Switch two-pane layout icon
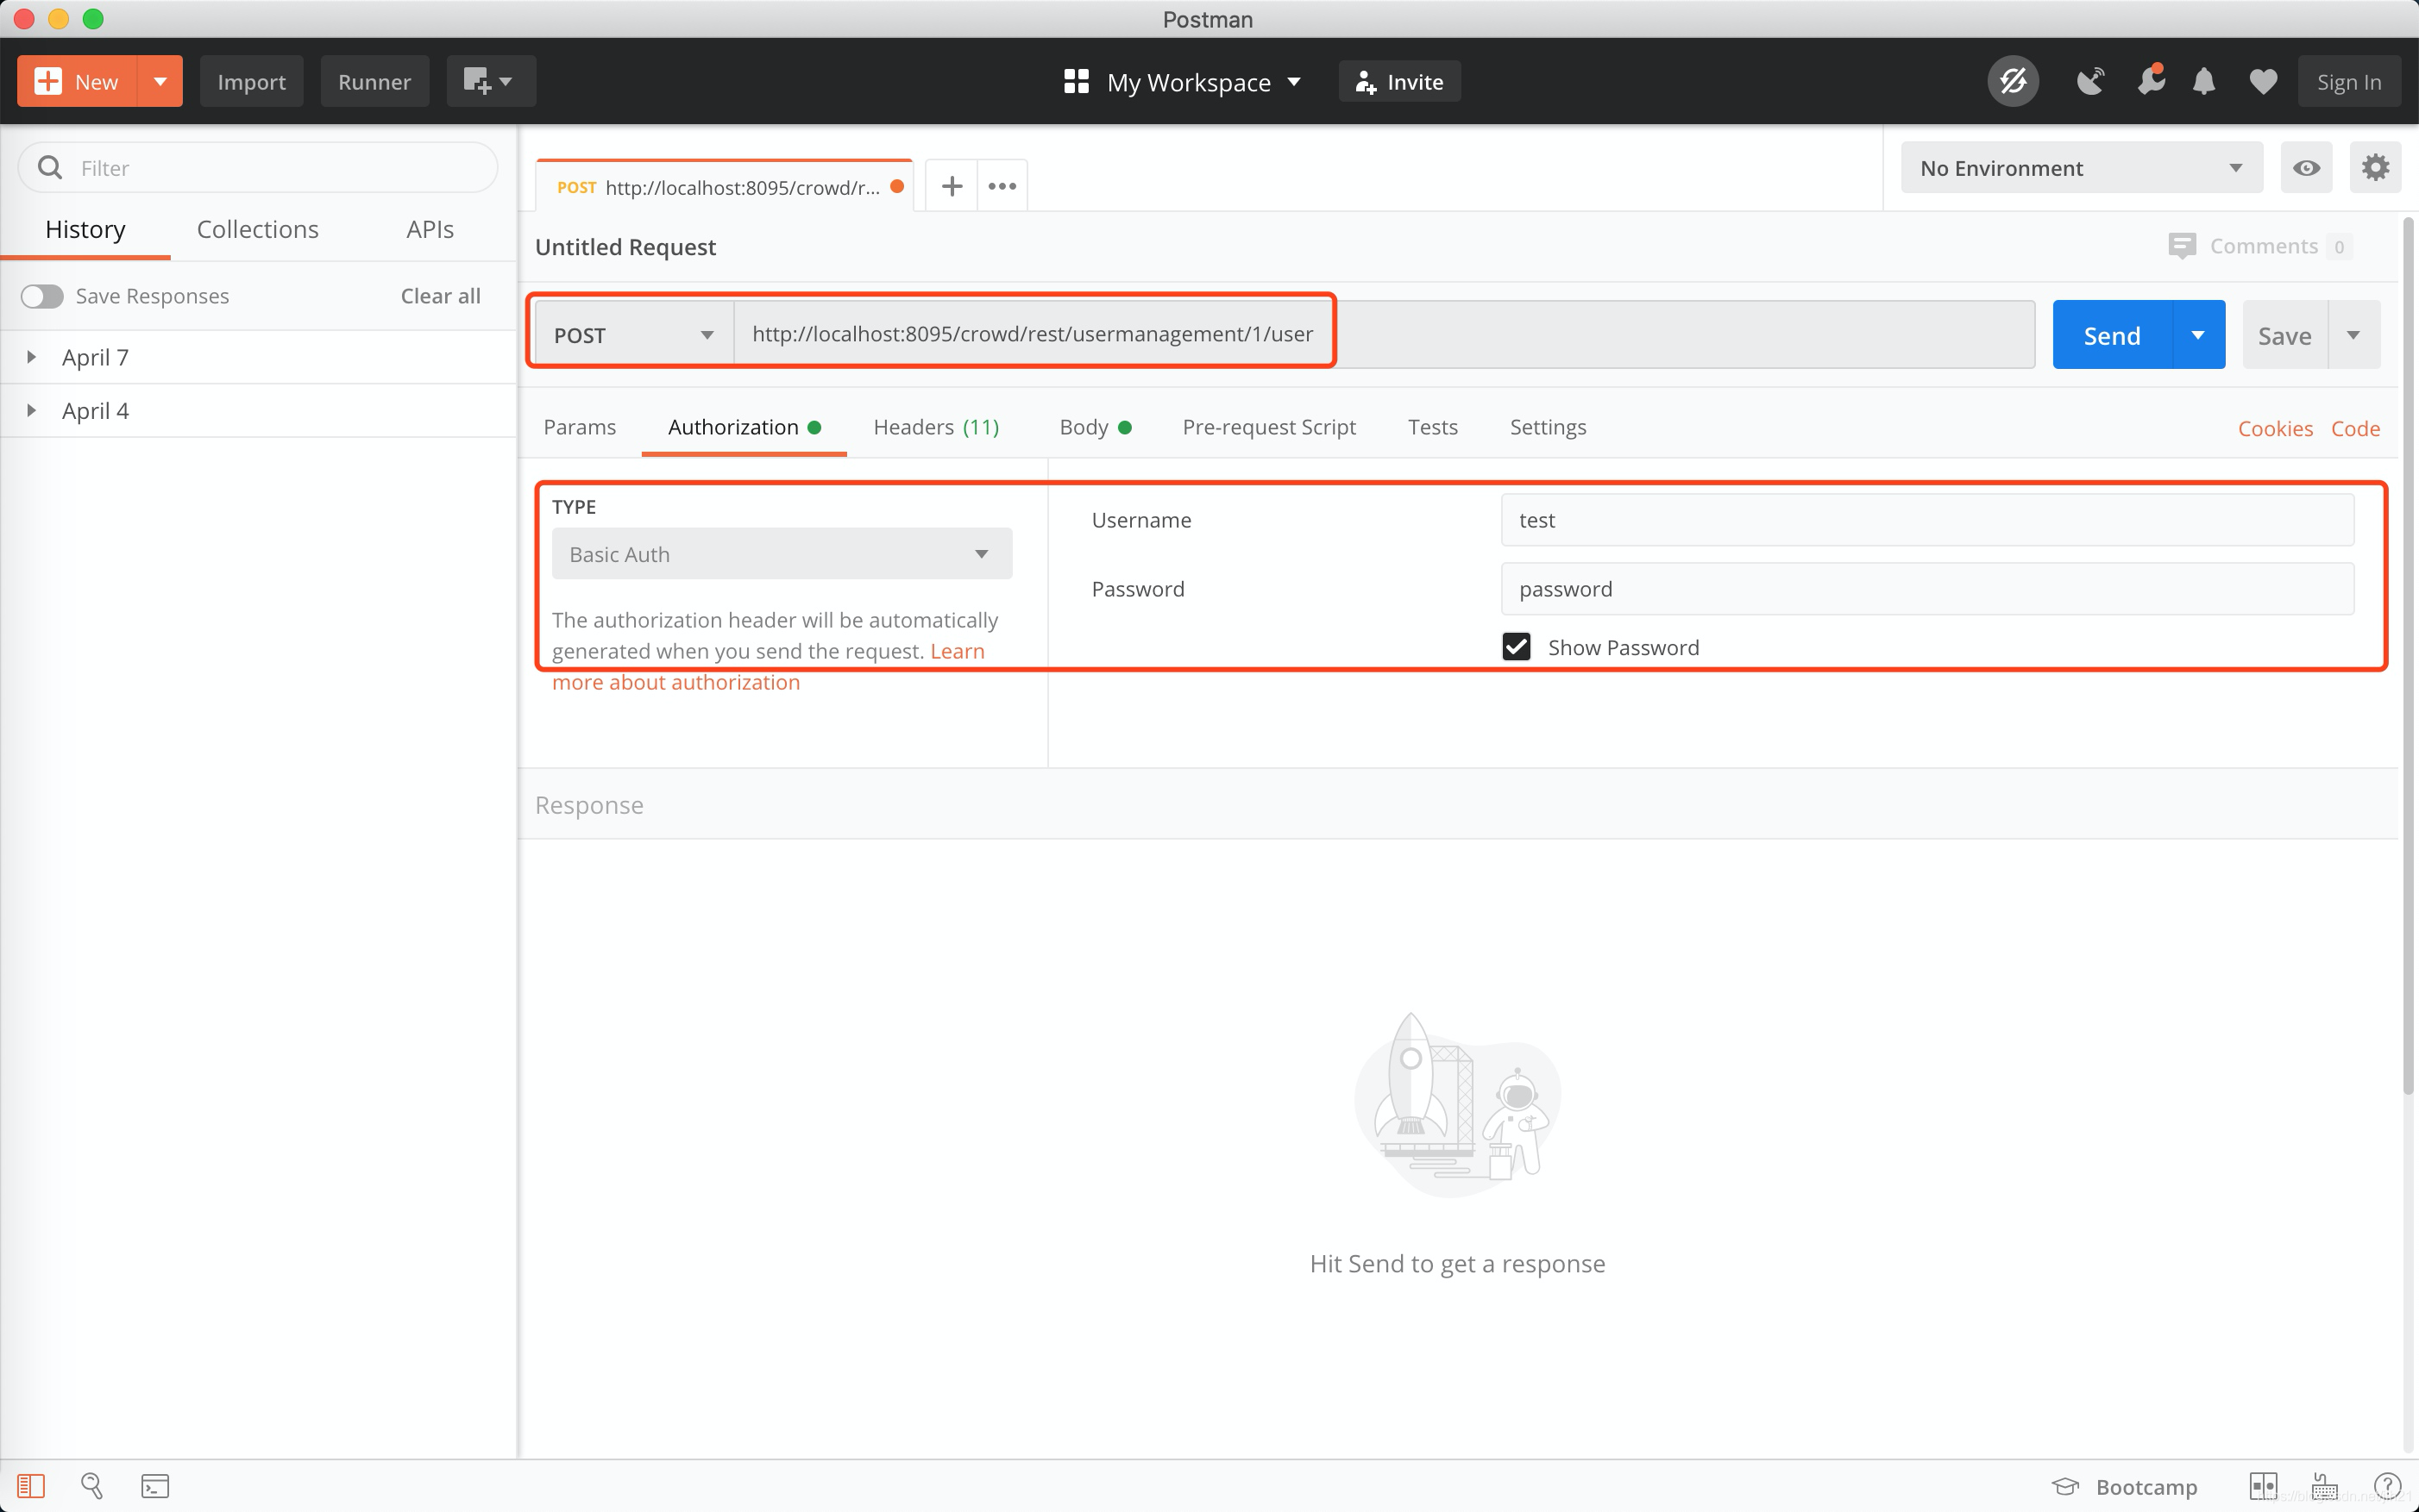This screenshot has height=1512, width=2419. 2263,1486
